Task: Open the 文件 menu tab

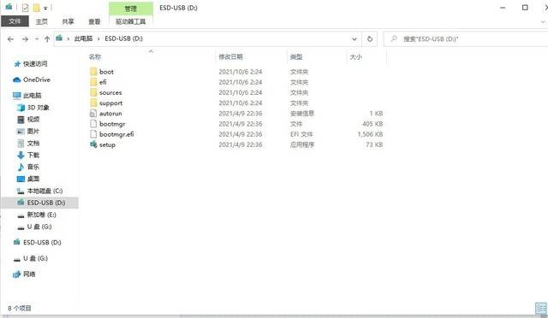Action: tap(15, 21)
